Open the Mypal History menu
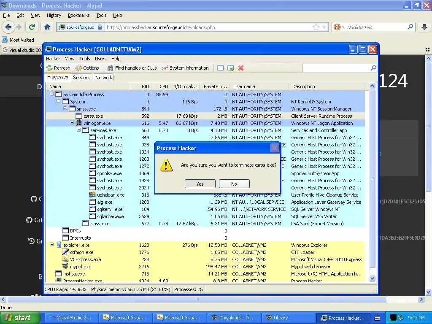Viewport: 432px width, 324px height. coord(54,15)
